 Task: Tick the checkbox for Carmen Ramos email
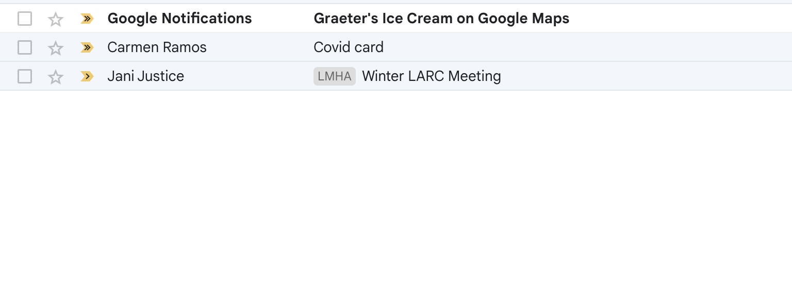pyautogui.click(x=25, y=47)
